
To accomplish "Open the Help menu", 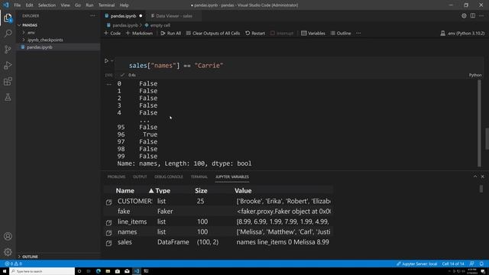I will [x=124, y=5].
